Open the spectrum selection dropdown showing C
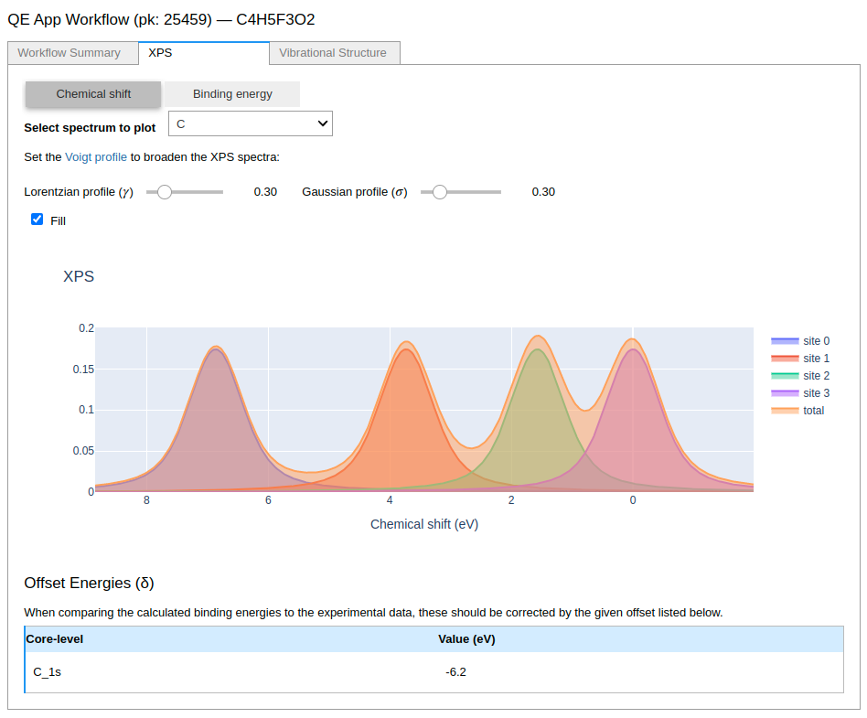867x718 pixels. [x=251, y=123]
